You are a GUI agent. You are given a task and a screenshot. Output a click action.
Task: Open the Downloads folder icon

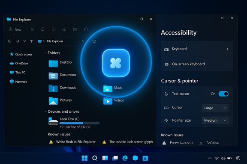53,88
